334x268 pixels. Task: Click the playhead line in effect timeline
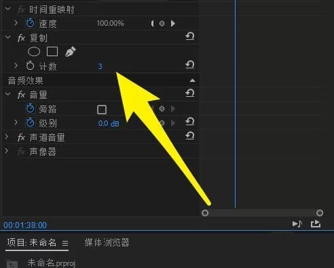235,104
